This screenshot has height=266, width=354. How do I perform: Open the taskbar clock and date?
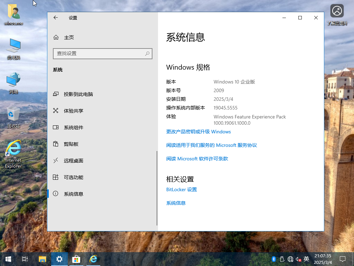pyautogui.click(x=323, y=259)
